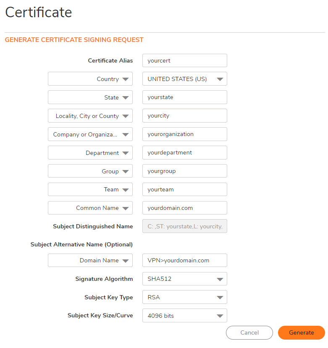Select the VPN>yourdomain.com alternative name field
Screen dimensions: 328x348
click(x=184, y=260)
